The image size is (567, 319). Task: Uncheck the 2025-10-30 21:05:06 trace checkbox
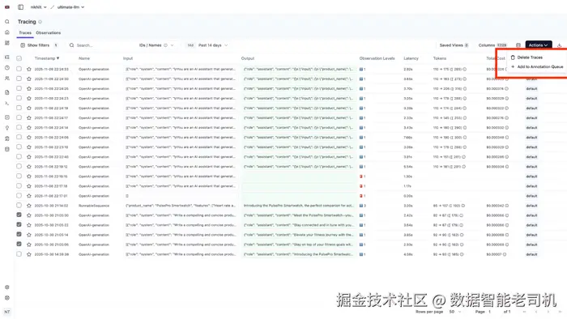(x=19, y=245)
